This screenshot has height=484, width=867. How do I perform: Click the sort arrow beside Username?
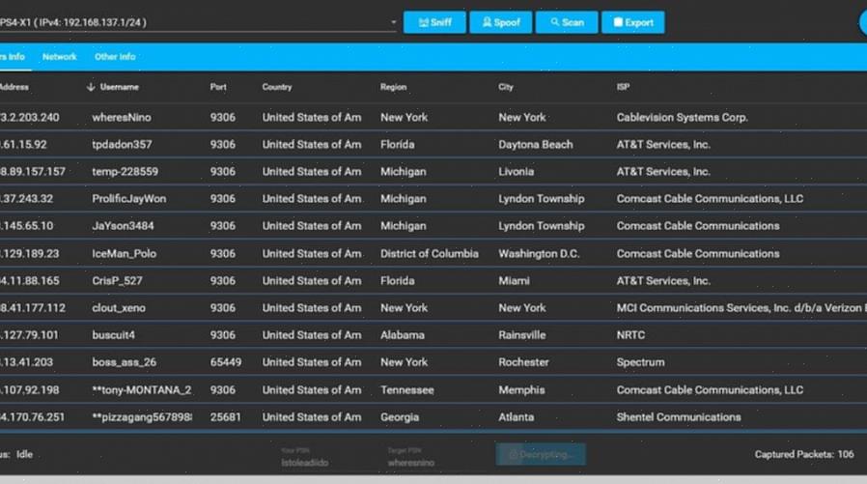click(x=91, y=87)
